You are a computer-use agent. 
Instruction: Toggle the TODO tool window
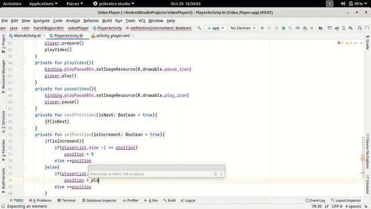[x=16, y=200]
